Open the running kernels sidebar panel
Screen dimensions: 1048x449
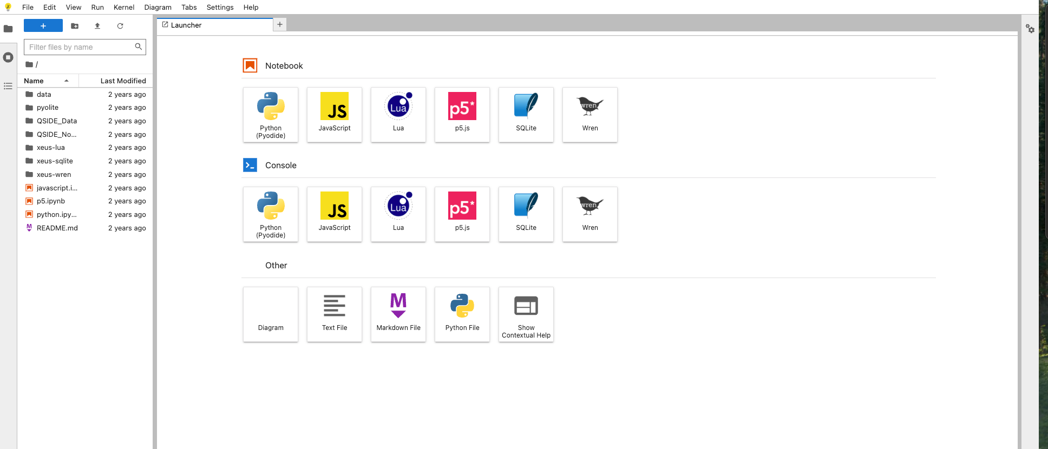point(8,57)
